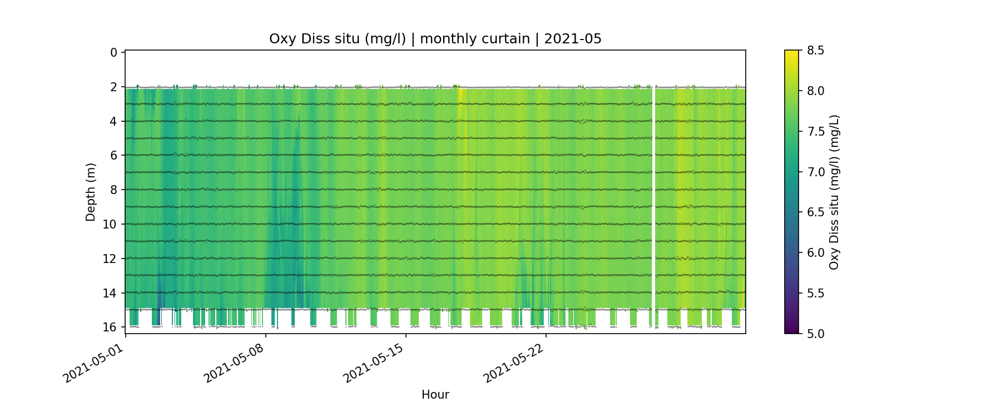The image size is (1001, 417).
Task: Click the white data gap column in plot
Action: 653,195
